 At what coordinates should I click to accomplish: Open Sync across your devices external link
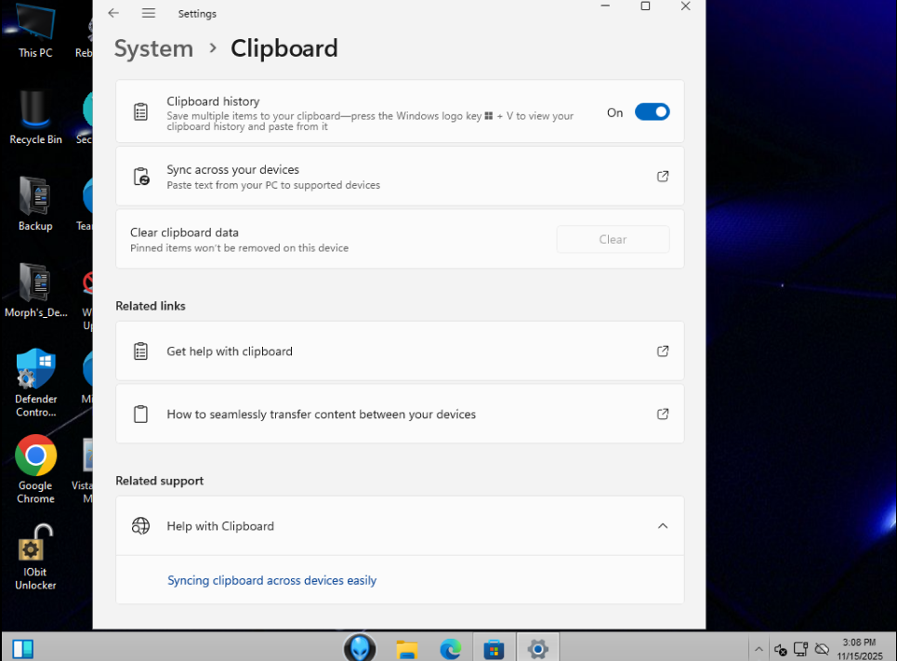662,176
